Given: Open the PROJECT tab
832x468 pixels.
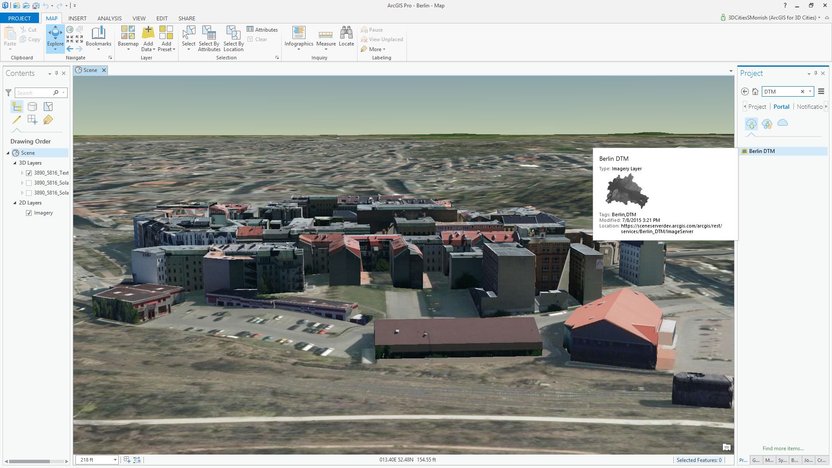Looking at the screenshot, I should pyautogui.click(x=19, y=18).
